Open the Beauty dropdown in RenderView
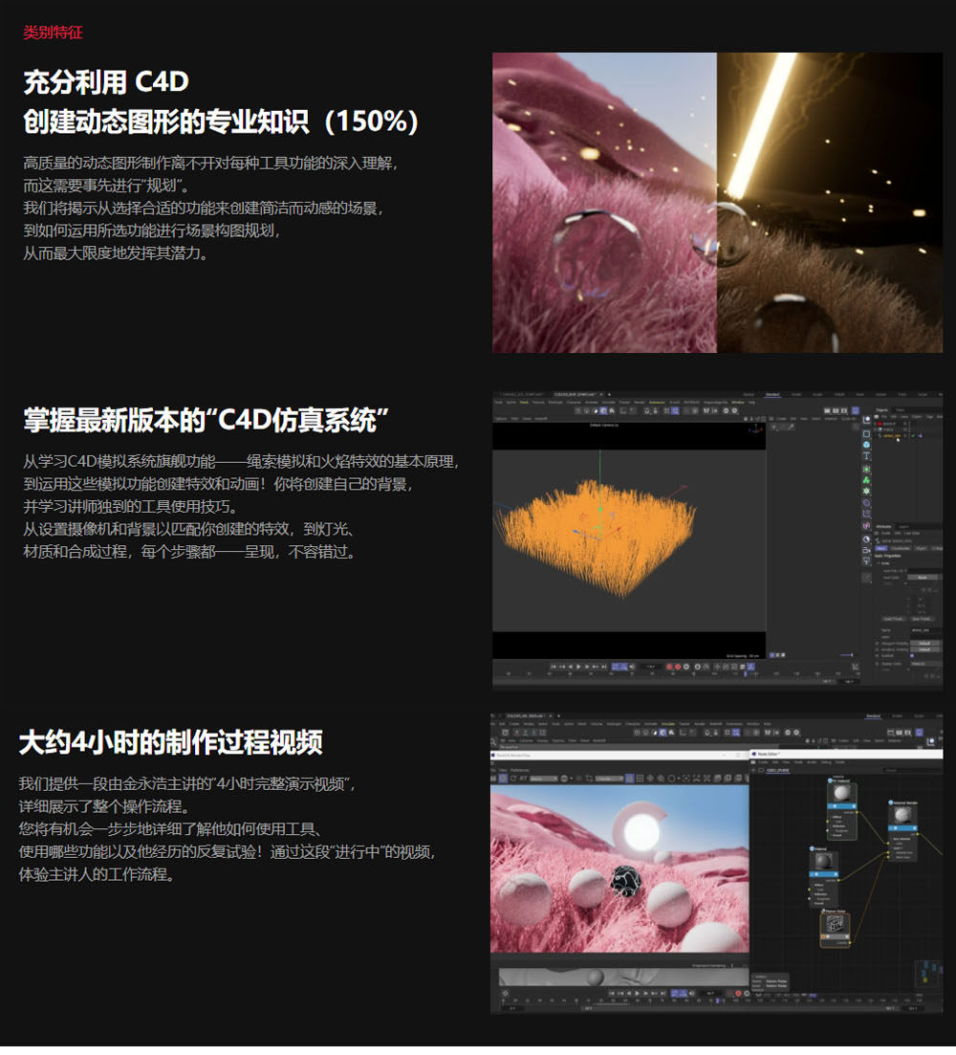This screenshot has width=956, height=1055. click(543, 779)
